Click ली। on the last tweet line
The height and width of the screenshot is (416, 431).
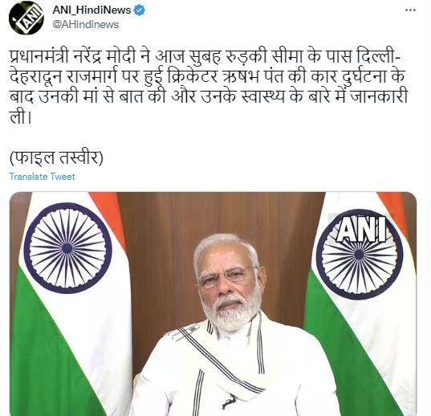[21, 117]
